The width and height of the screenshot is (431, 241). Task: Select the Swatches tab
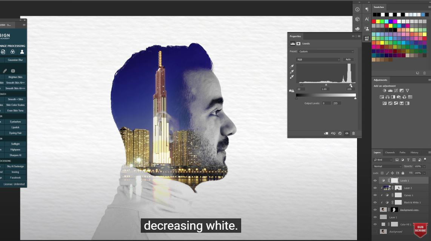(379, 7)
